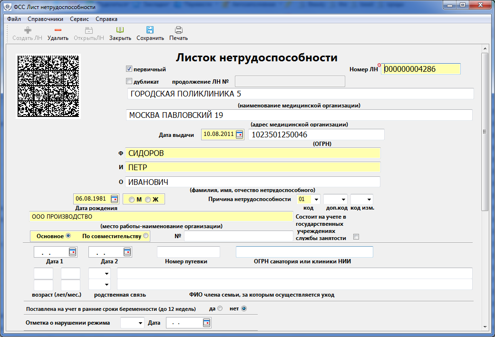Print with the Печать printer icon
The width and height of the screenshot is (495, 337).
(x=179, y=30)
